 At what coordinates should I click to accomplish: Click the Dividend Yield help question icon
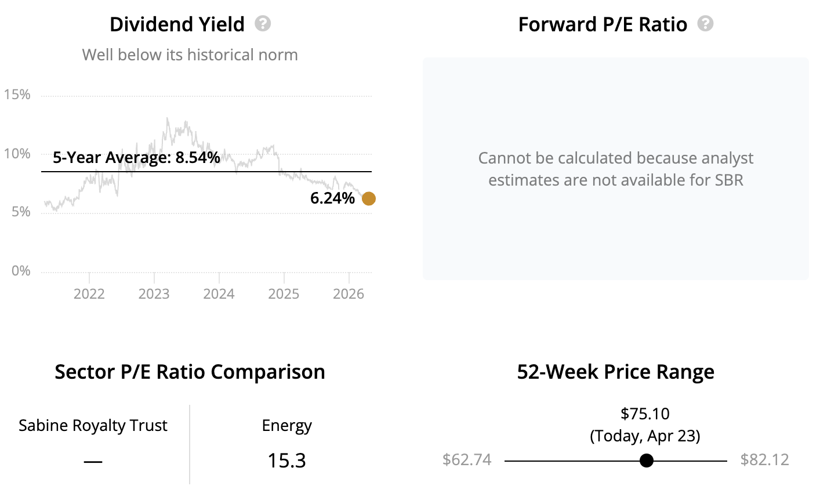coord(263,24)
